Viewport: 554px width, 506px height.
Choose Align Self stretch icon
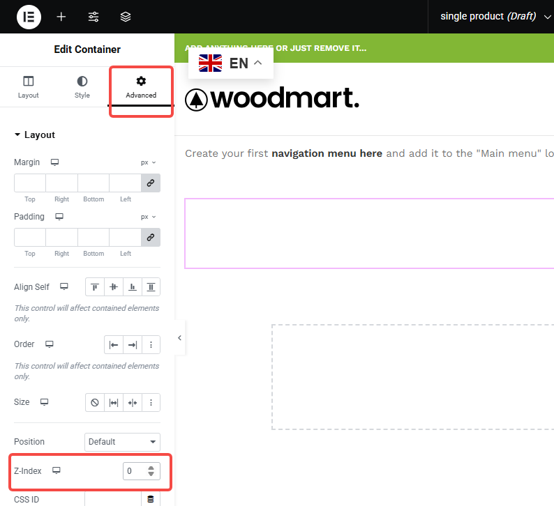click(x=151, y=286)
